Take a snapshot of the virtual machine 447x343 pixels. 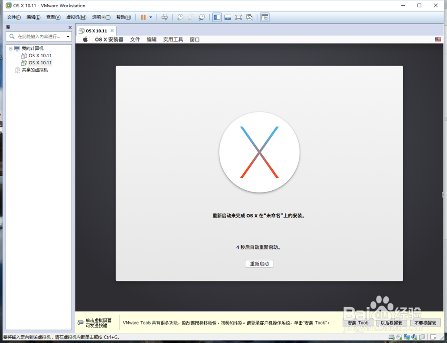180,17
